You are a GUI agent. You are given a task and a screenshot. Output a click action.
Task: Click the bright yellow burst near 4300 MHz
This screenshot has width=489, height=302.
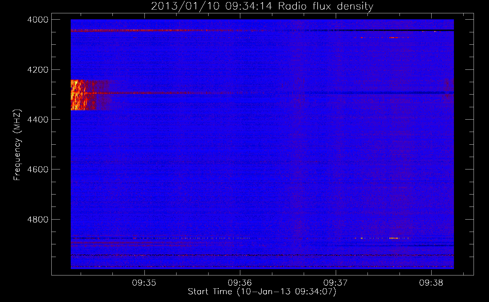[x=79, y=95]
